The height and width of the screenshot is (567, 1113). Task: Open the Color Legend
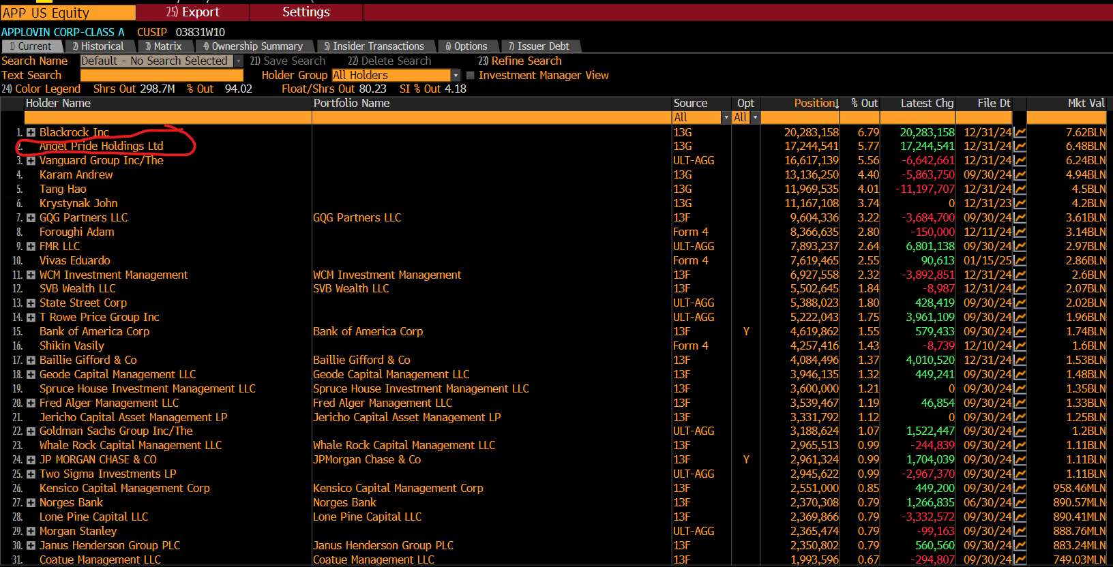(41, 89)
